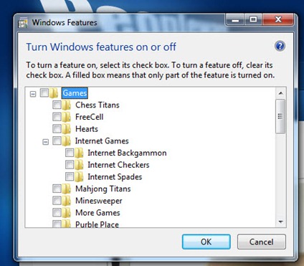304x266 pixels.
Task: Click the More Games folder icon
Action: click(x=67, y=212)
